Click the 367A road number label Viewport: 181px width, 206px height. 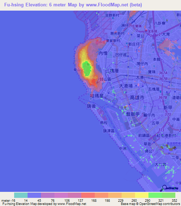pos(163,73)
